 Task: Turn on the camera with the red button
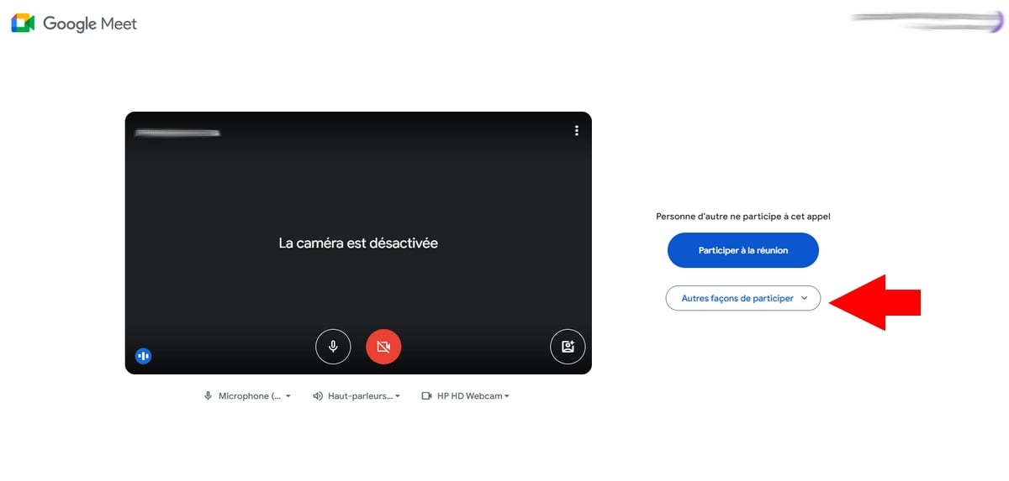(x=383, y=346)
